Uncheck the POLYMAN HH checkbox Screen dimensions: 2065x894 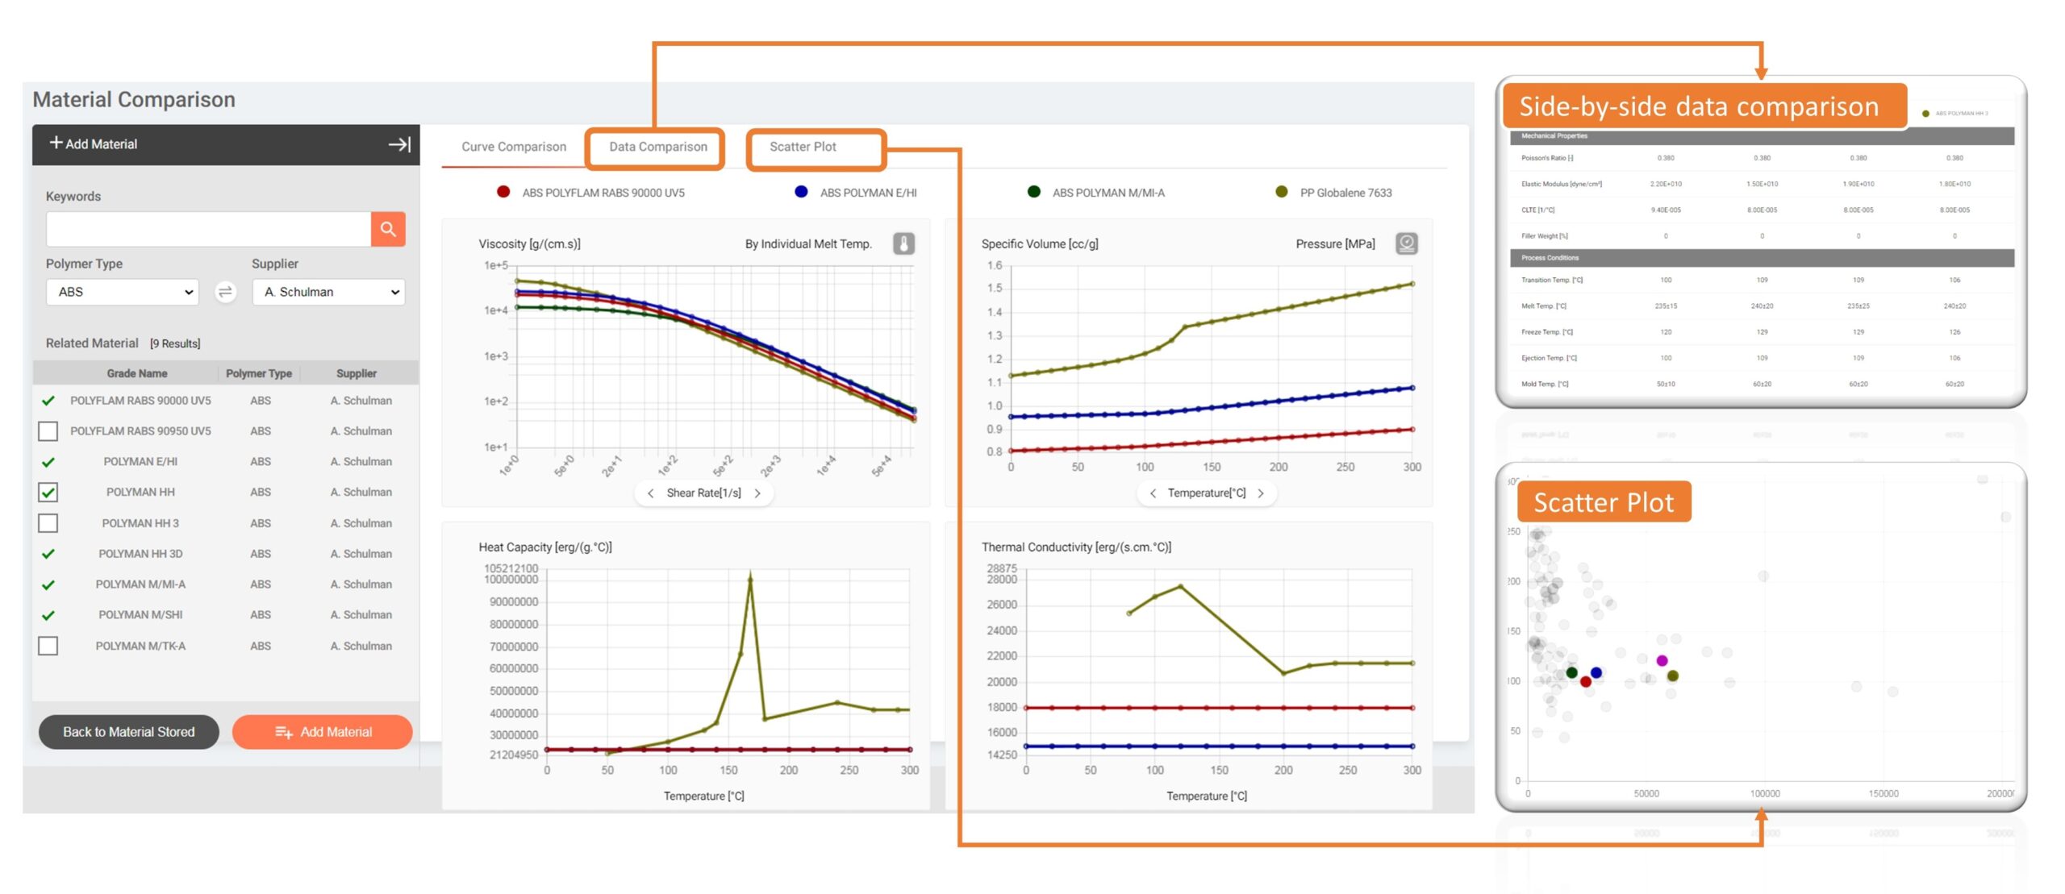pos(48,493)
